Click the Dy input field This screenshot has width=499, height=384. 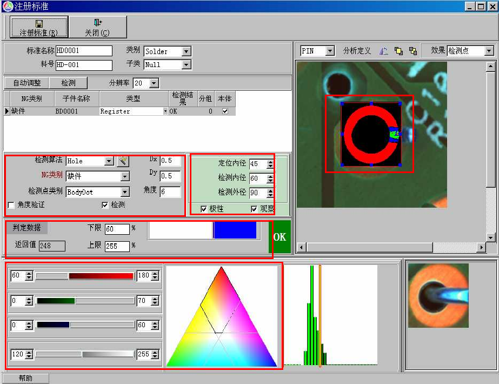[170, 176]
